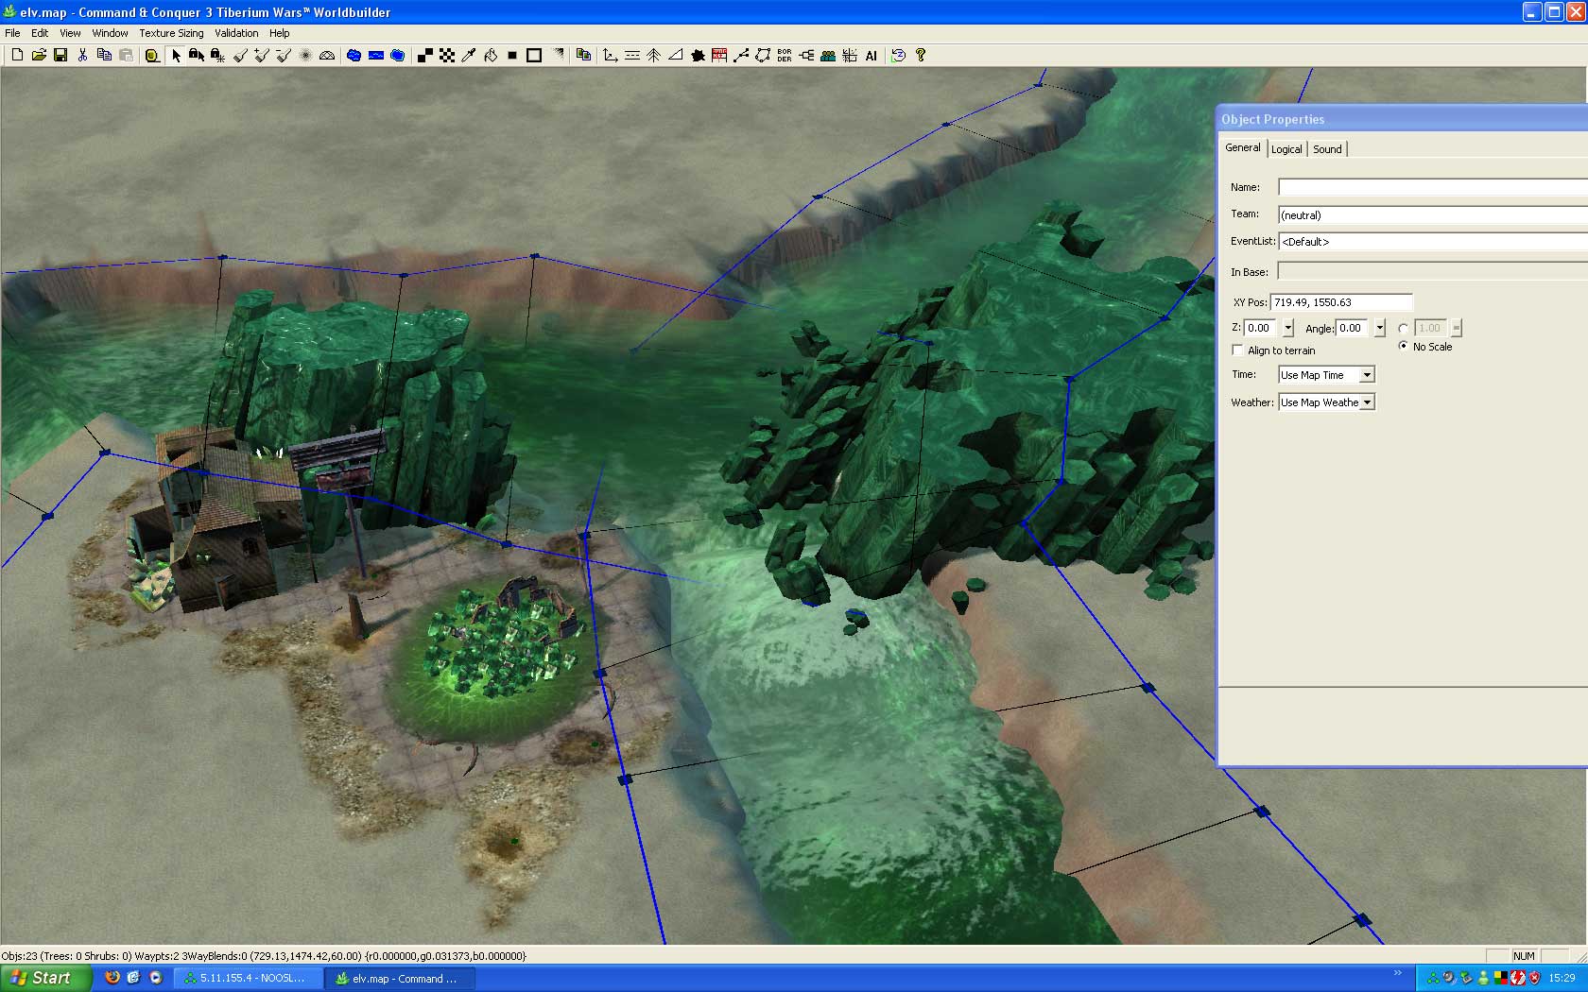Screen dimensions: 1588x992
Task: Open the EventList combo box
Action: pos(1432,242)
